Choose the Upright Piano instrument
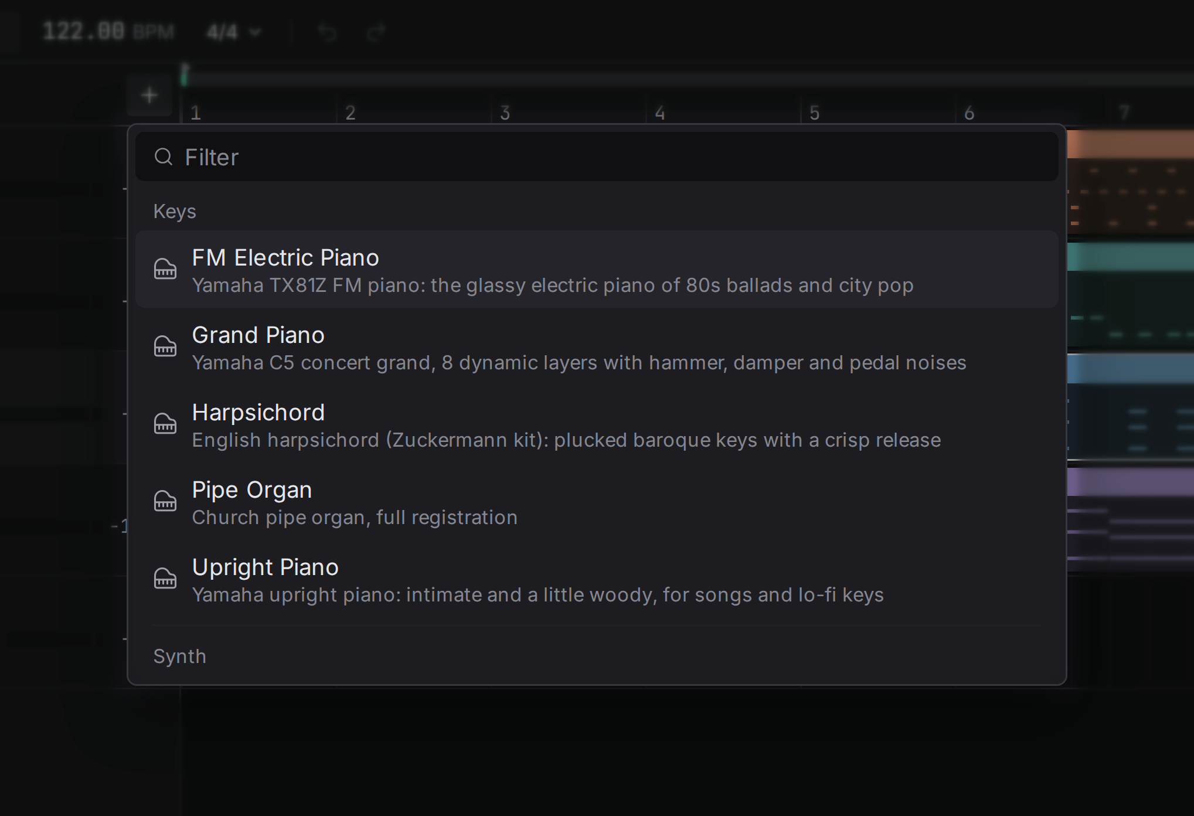Screen dimensions: 1194x816 click(x=597, y=579)
